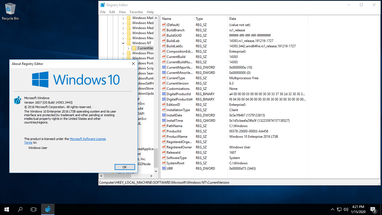Expand the Windows Mess tree node

click(123, 38)
